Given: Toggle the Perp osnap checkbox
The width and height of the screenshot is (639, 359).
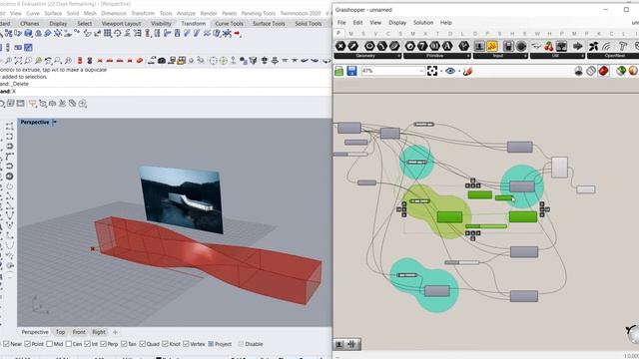Looking at the screenshot, I should click(103, 344).
